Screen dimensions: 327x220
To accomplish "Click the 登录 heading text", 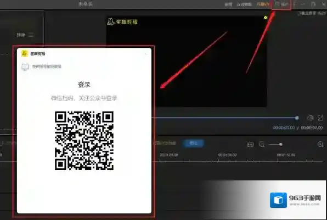I will click(84, 85).
